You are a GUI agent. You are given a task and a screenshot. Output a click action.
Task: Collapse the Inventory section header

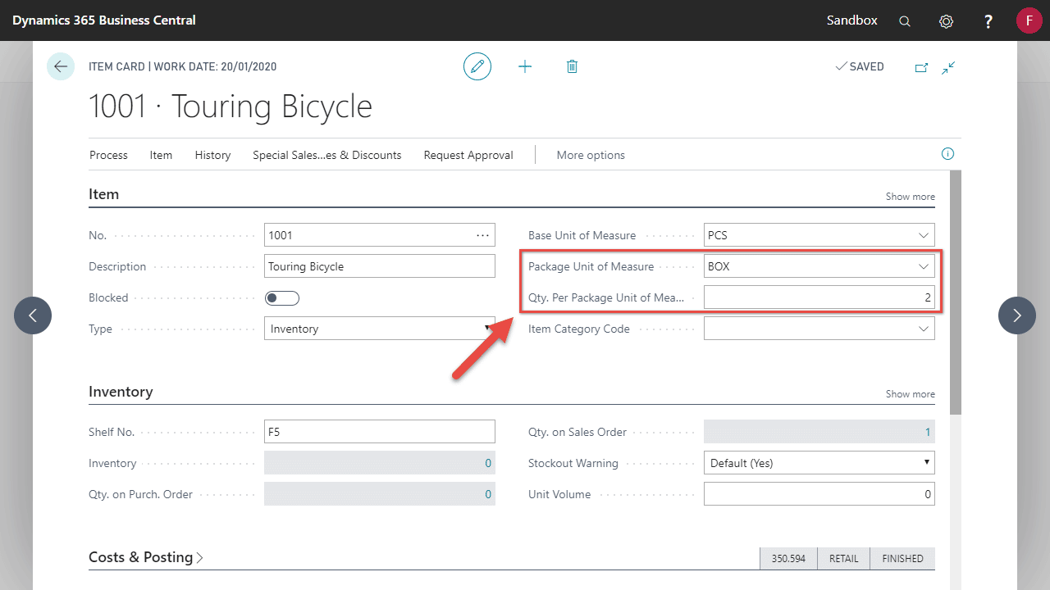[x=121, y=392]
